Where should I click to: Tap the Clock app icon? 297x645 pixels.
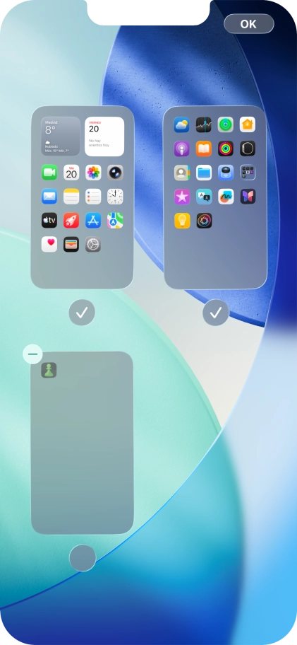click(115, 196)
